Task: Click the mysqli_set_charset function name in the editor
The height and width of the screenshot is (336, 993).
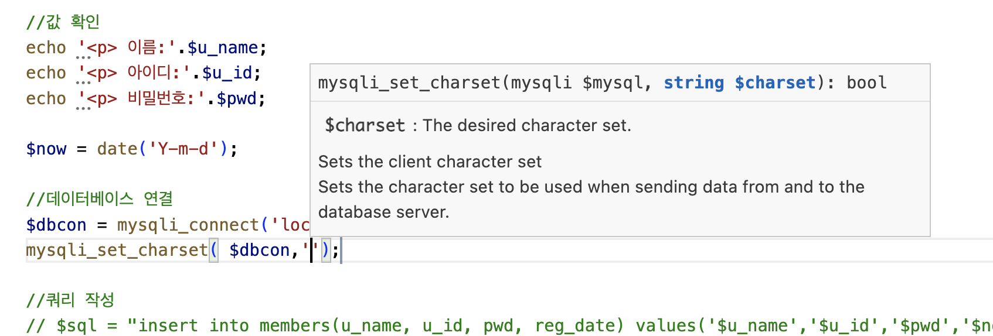Action: [117, 250]
